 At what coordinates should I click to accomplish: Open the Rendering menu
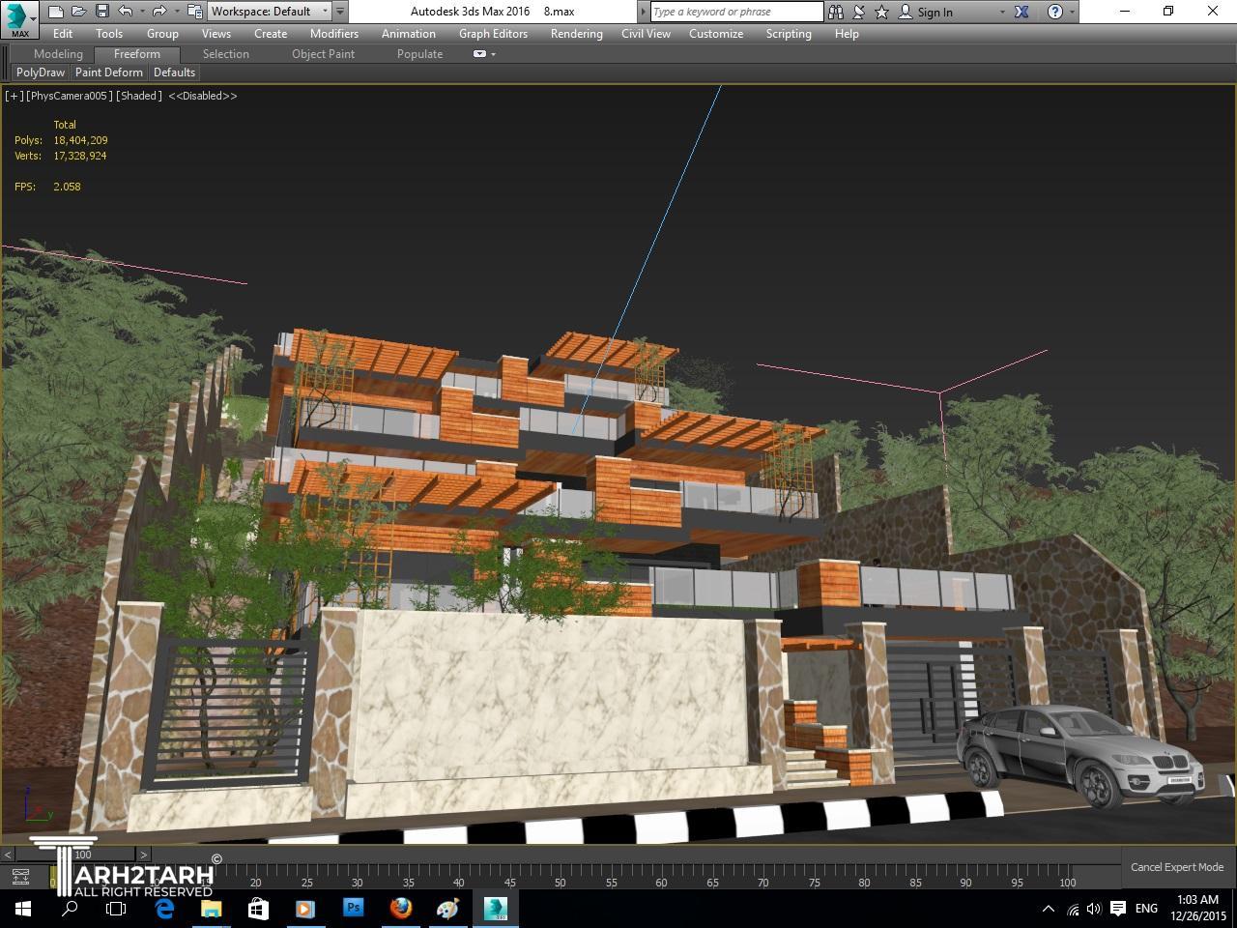click(576, 34)
